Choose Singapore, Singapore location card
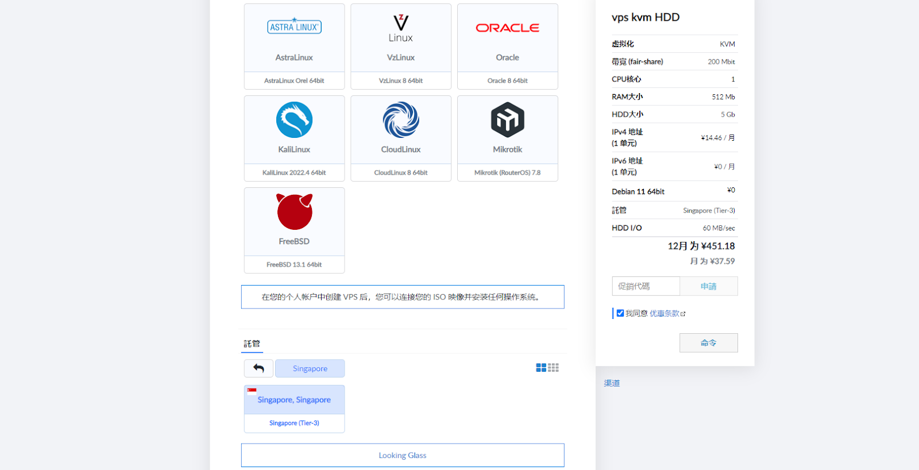Viewport: 919px width, 470px height. point(294,399)
